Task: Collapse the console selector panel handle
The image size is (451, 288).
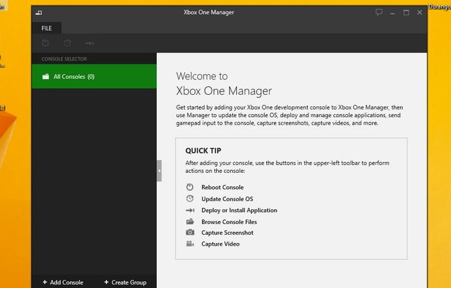Action: click(x=159, y=171)
